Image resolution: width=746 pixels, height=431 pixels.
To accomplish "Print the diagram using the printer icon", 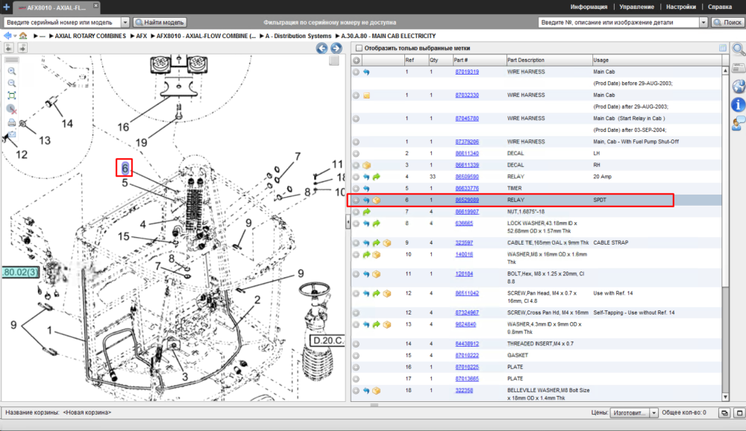I will [12, 123].
